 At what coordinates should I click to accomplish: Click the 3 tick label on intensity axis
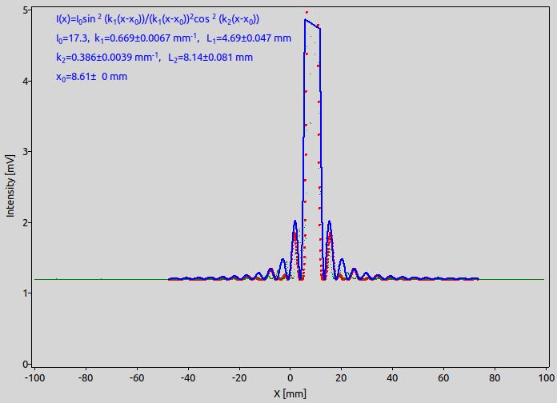tap(26, 152)
